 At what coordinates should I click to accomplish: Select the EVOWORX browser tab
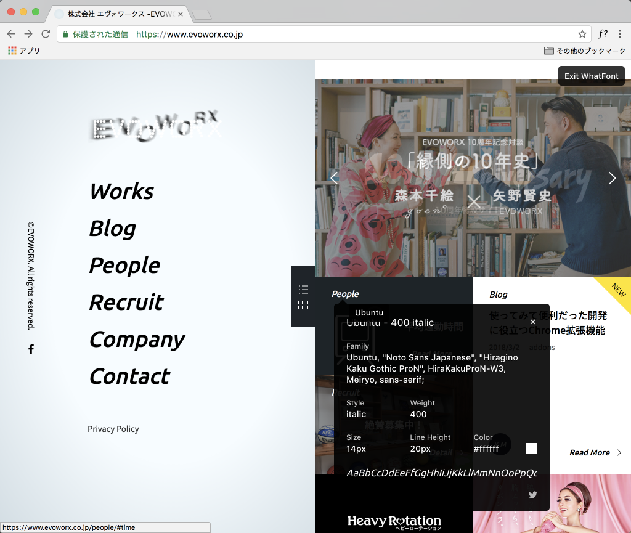coord(119,14)
